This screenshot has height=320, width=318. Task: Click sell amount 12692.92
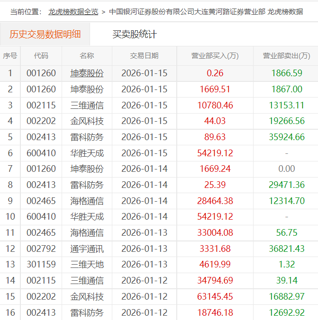[x=287, y=312]
